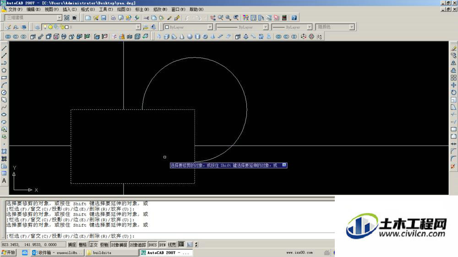Screen dimensions: 458x257
Task: Click the Match Properties brush icon
Action: click(169, 18)
